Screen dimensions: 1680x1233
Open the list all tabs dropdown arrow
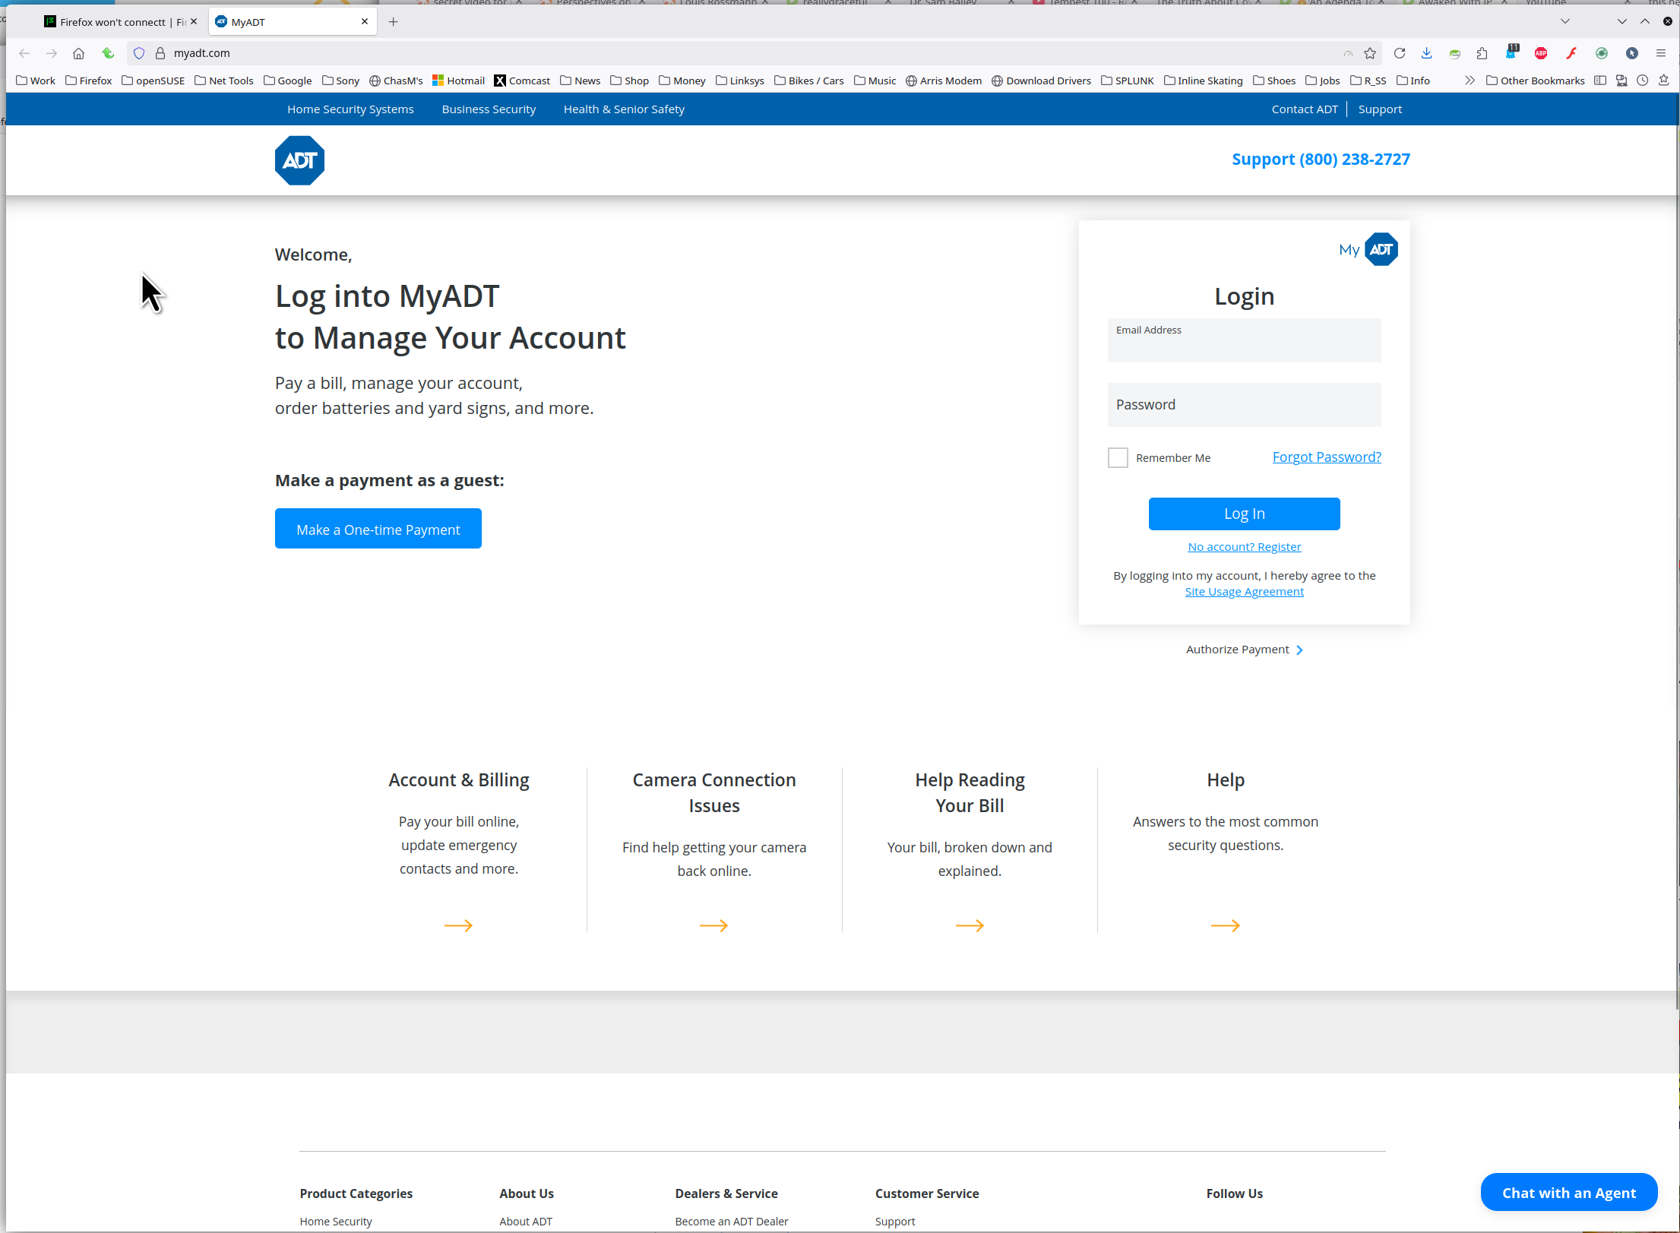coord(1565,21)
